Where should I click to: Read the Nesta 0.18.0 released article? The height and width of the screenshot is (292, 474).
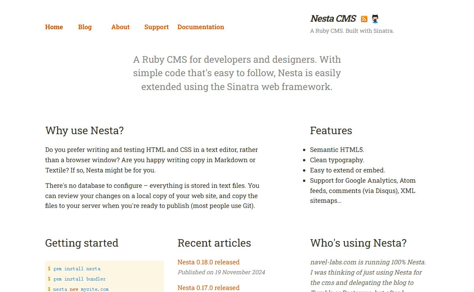[209, 262]
